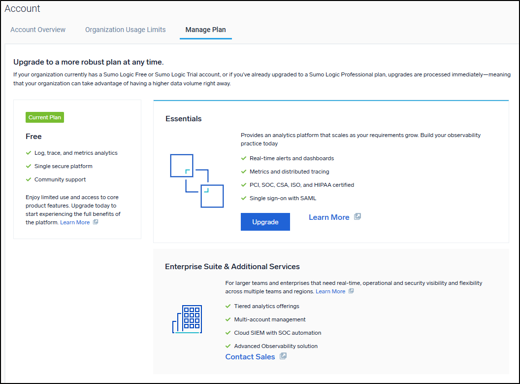The height and width of the screenshot is (384, 520).
Task: Click external-link icon next to Contact Sales
Action: [x=283, y=356]
